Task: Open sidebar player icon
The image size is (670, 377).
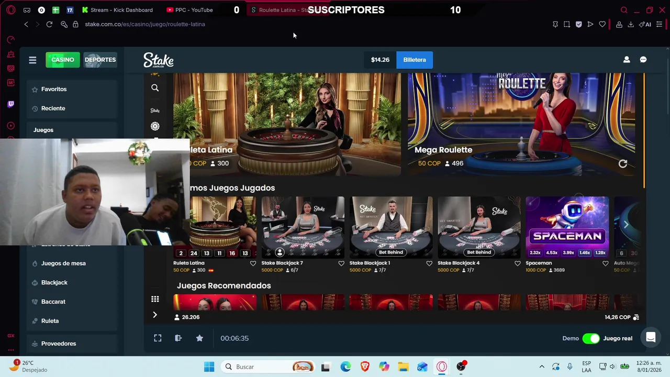Action: pos(11,126)
